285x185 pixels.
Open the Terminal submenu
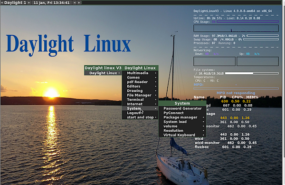pos(140,100)
